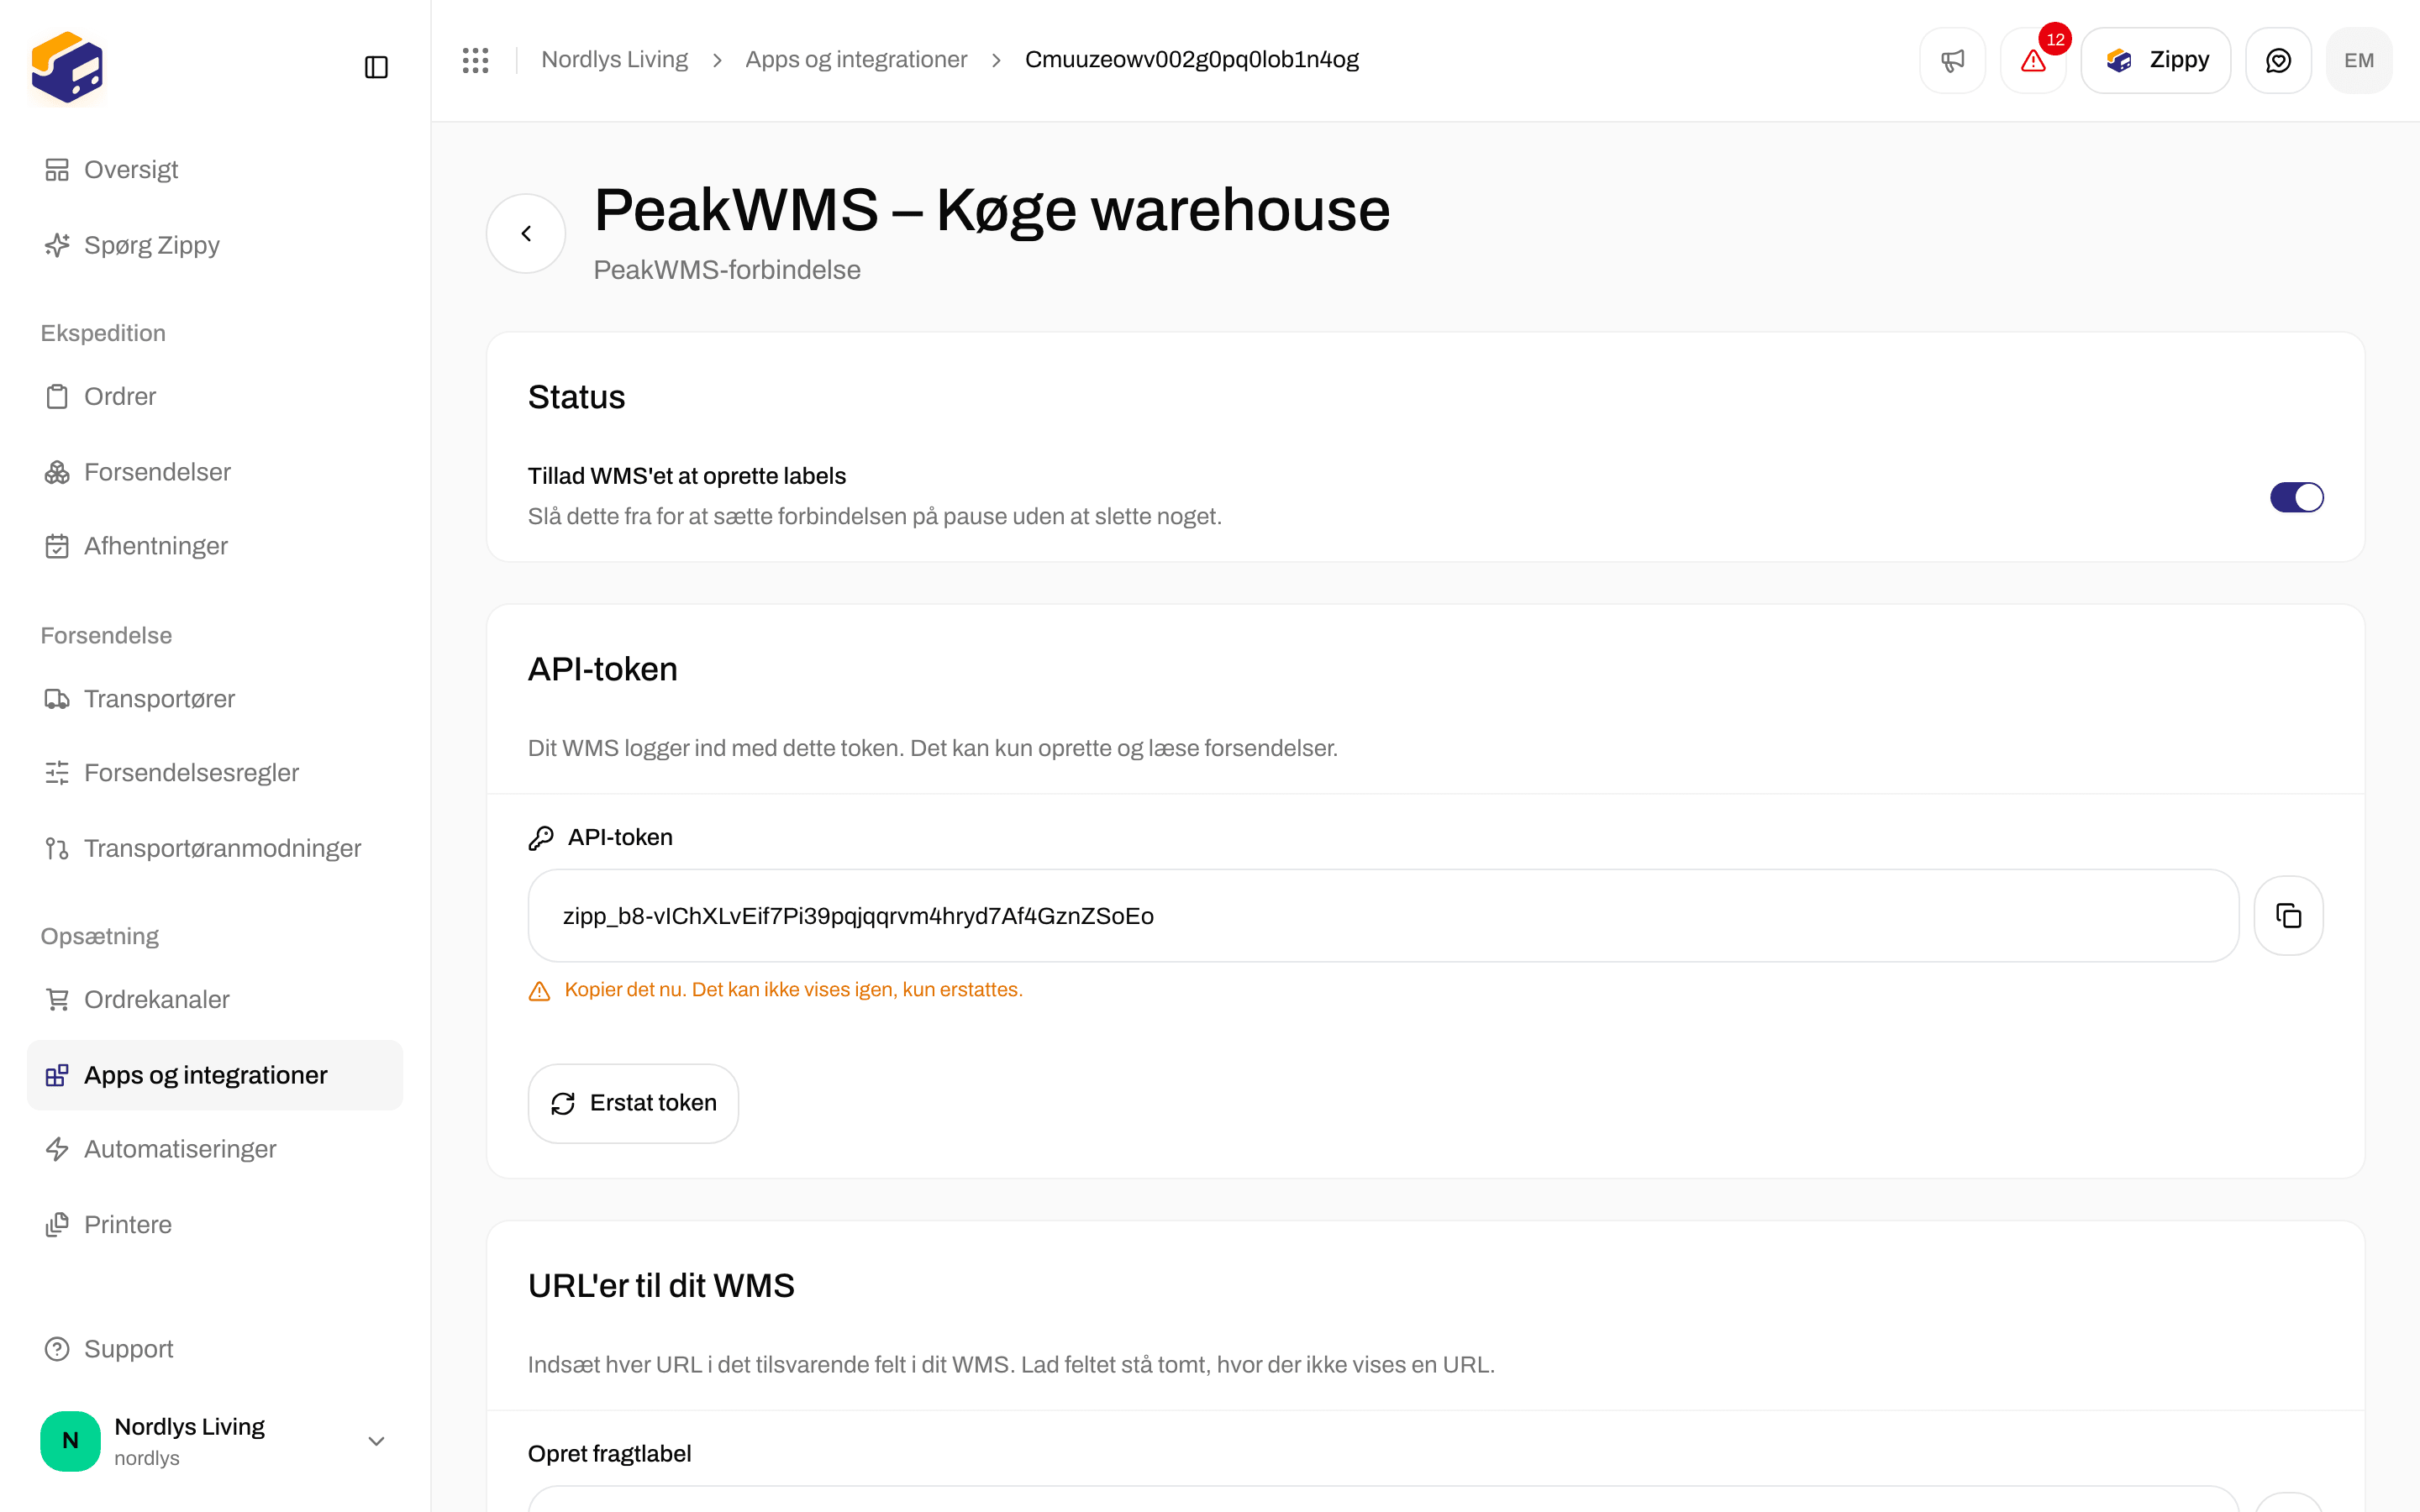Go to Forsendelser page
Image resolution: width=2420 pixels, height=1512 pixels.
(215, 472)
